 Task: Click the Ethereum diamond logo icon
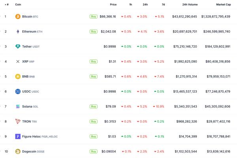tap(17, 32)
